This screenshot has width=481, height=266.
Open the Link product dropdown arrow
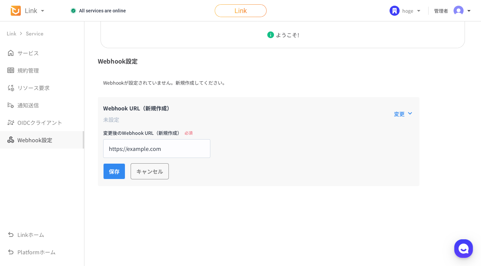click(43, 11)
